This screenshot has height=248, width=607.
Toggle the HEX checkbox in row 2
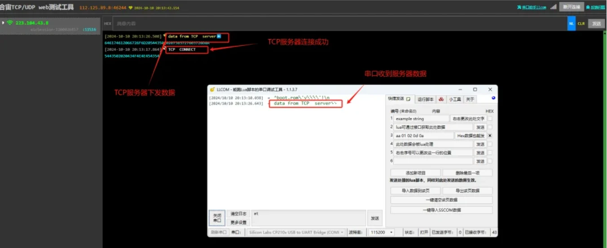[x=490, y=127]
